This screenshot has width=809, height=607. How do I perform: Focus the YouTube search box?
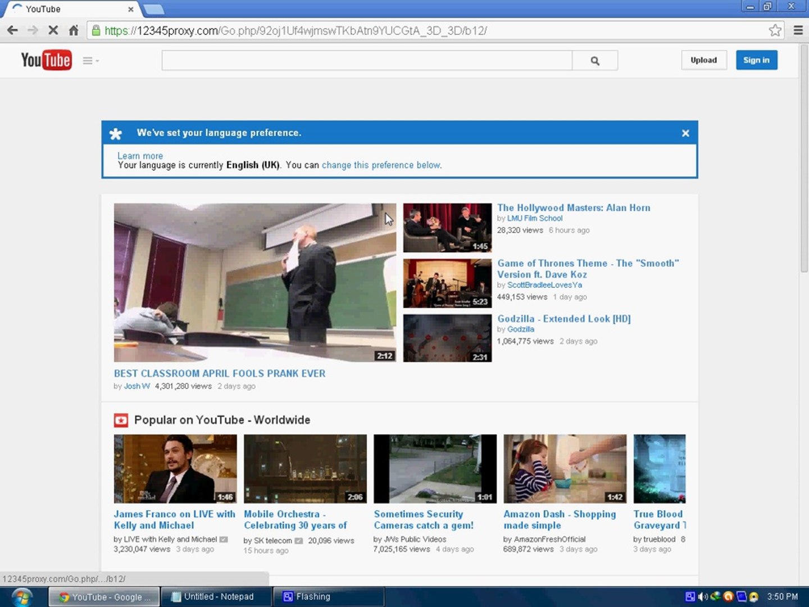tap(367, 61)
